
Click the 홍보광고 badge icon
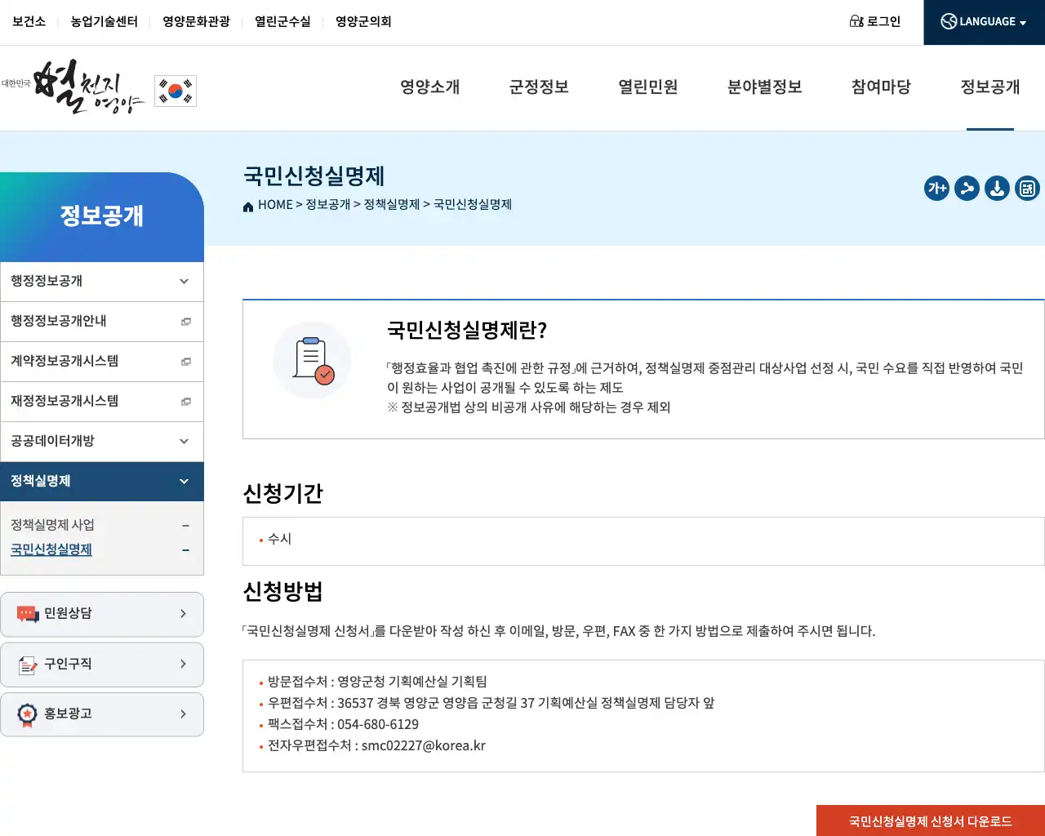(x=28, y=715)
